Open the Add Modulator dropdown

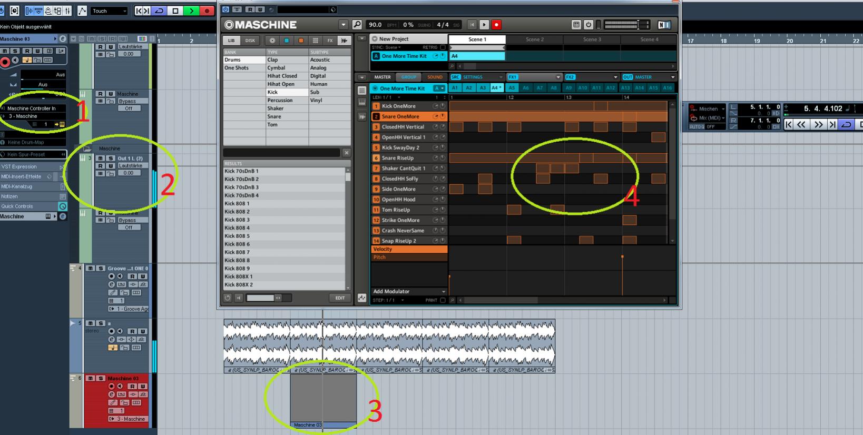(x=409, y=291)
